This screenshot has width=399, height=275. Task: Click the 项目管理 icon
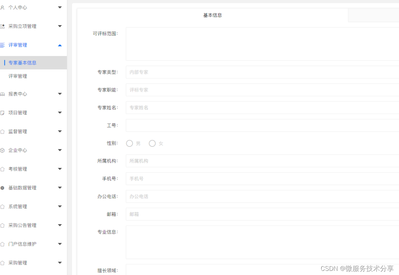pos(3,112)
